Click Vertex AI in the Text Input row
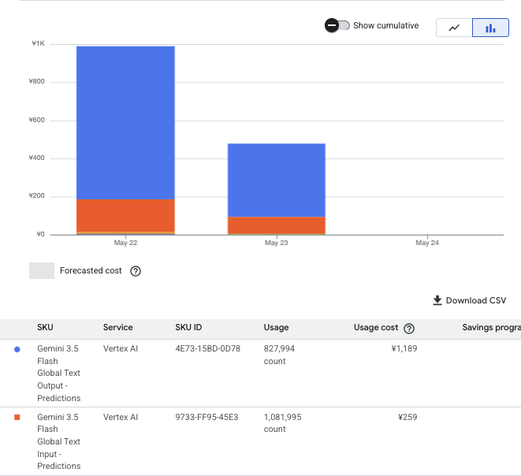 point(121,417)
